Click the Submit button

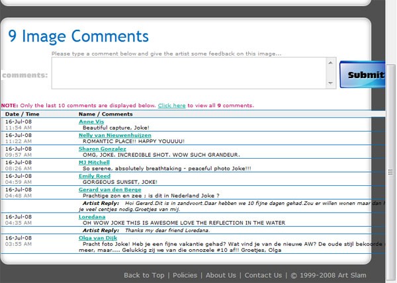click(x=363, y=75)
